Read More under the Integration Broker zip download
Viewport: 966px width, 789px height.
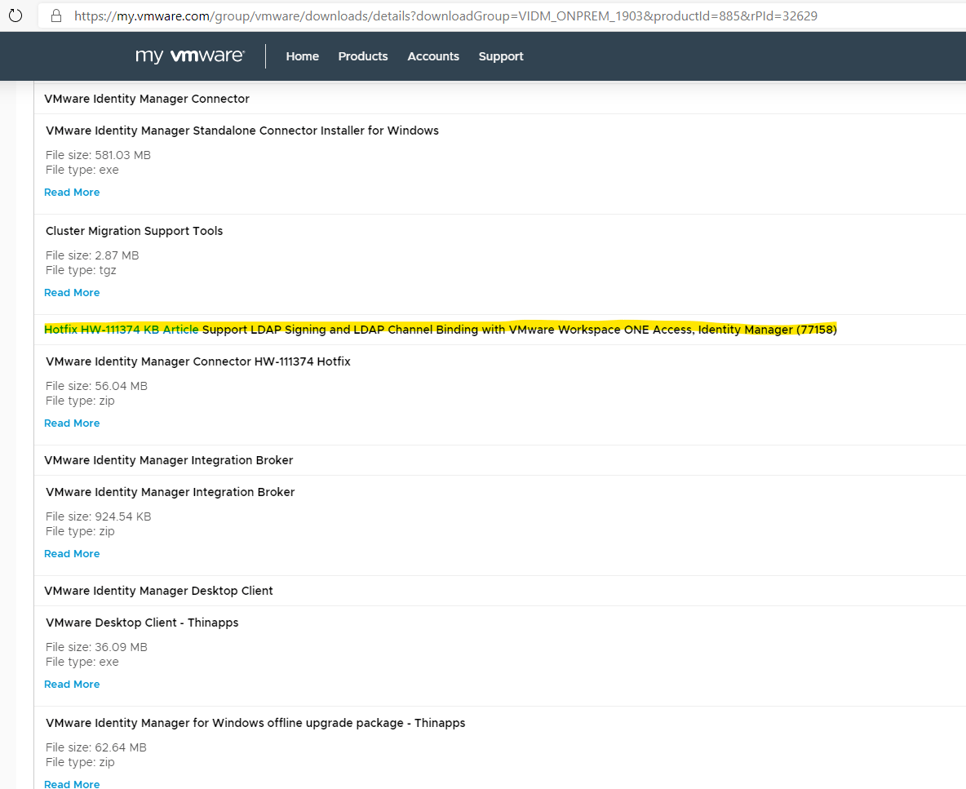click(72, 554)
